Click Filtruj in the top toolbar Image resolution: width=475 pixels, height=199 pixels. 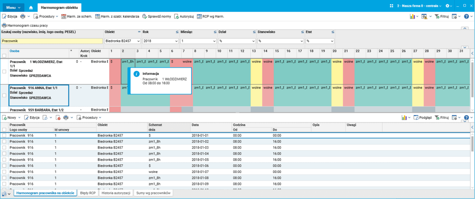coord(442,16)
